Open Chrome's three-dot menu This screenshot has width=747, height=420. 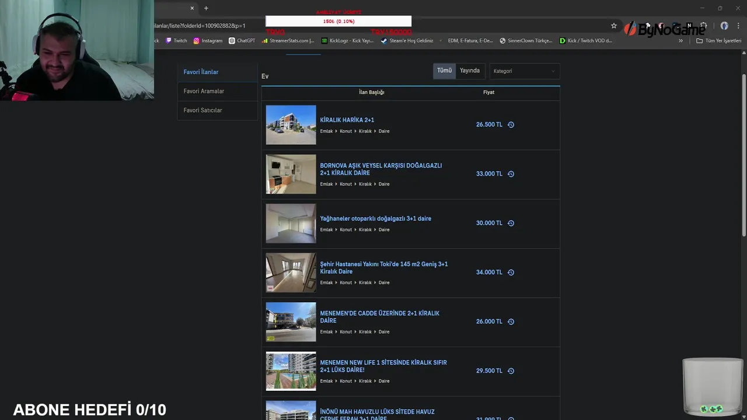(x=738, y=26)
